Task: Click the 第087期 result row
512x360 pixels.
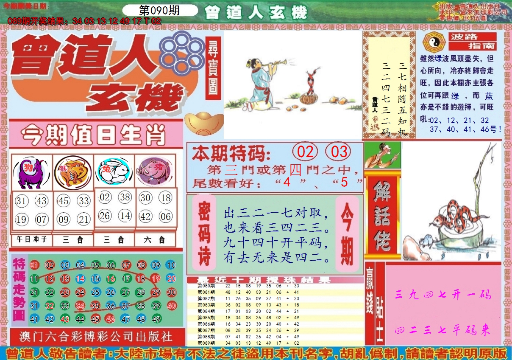Action: (x=275, y=330)
